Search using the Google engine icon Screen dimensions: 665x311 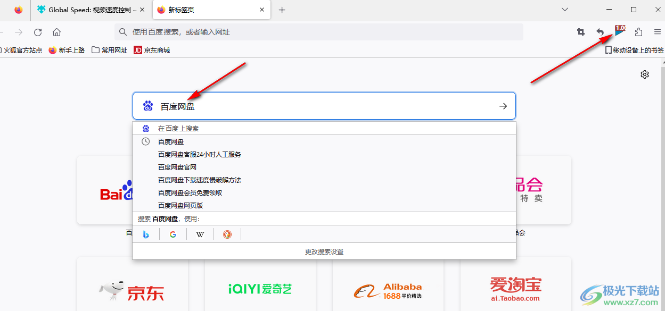click(x=173, y=234)
